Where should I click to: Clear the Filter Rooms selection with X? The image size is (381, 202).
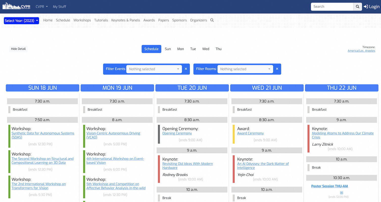tap(277, 69)
